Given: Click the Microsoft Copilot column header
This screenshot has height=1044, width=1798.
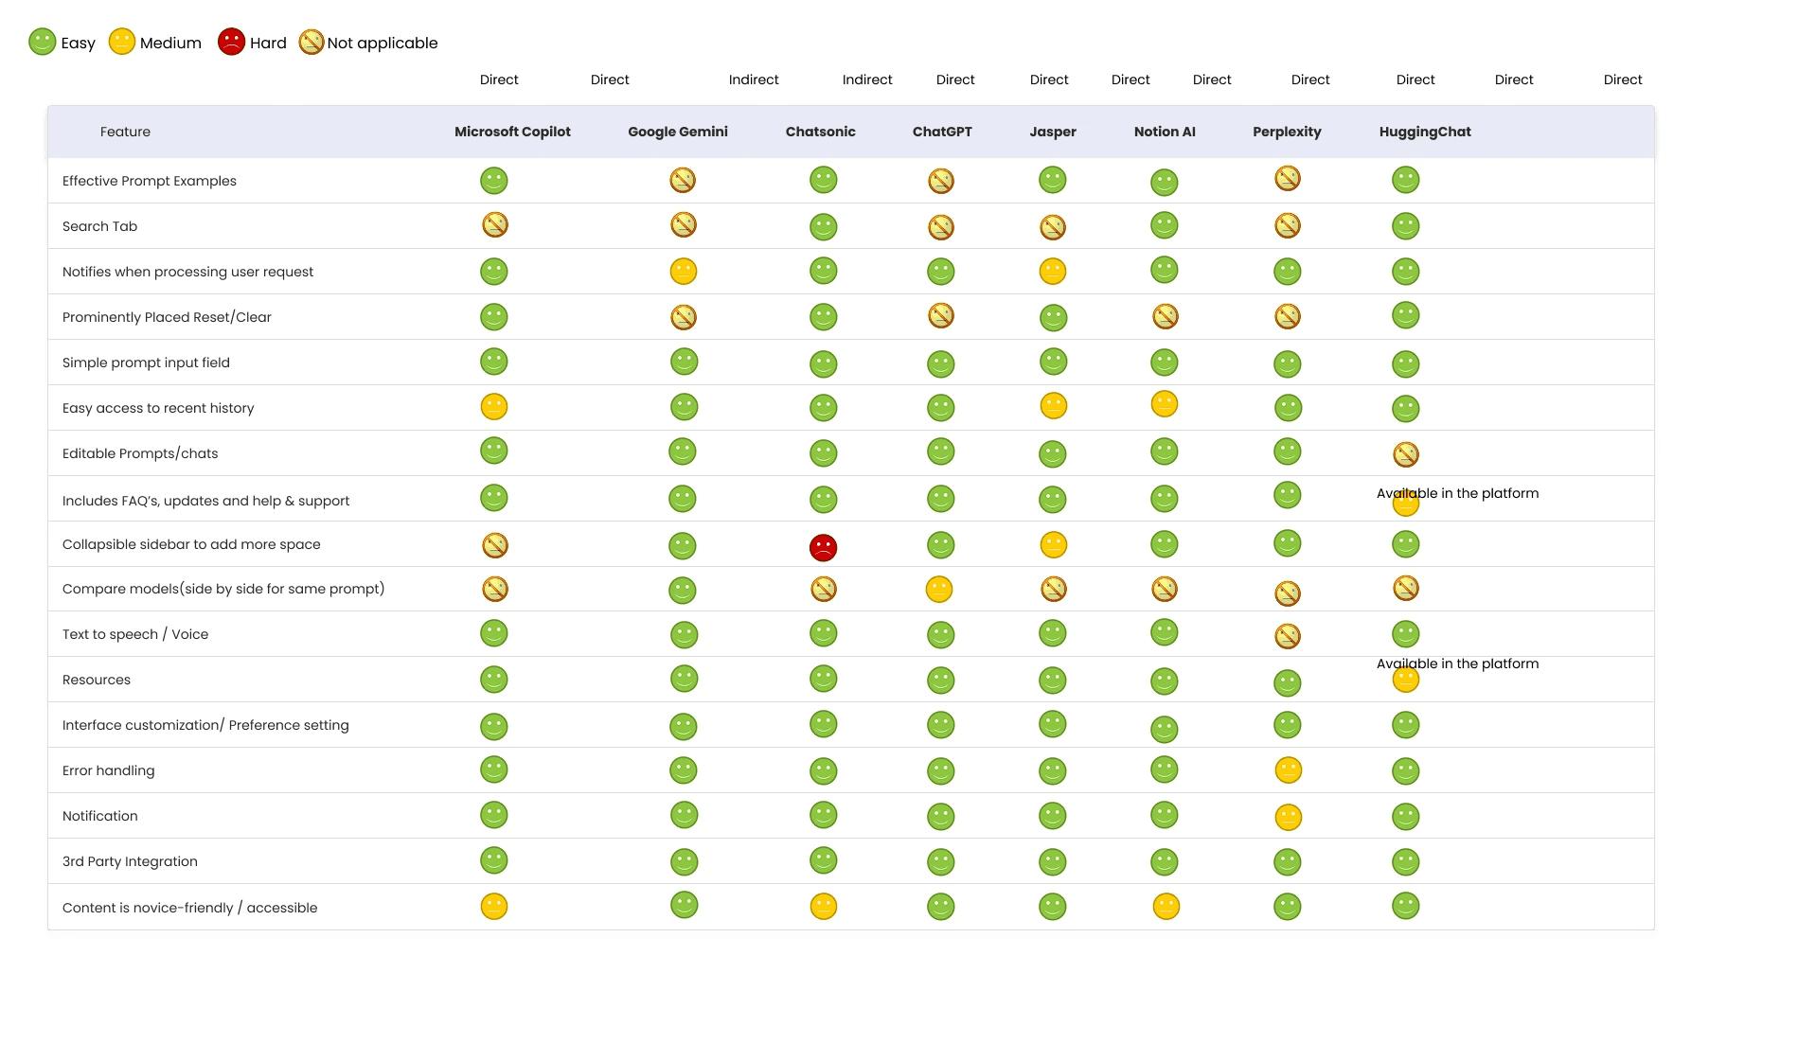Looking at the screenshot, I should coord(512,132).
